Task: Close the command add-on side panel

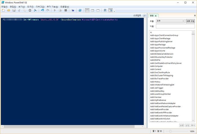Action: (195, 15)
